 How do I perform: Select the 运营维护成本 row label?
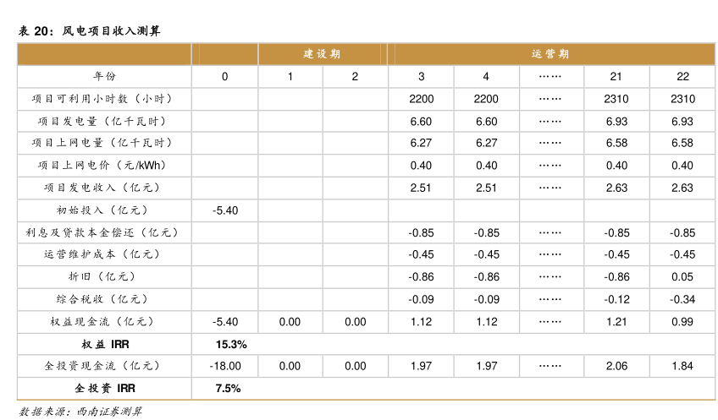[104, 254]
